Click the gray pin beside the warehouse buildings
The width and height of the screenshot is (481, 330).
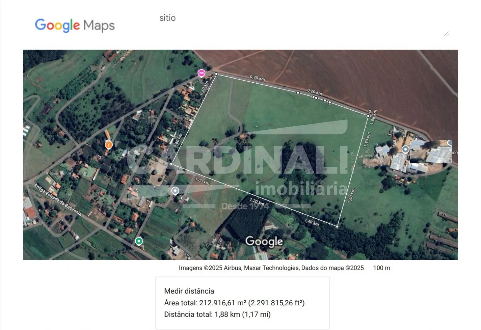(x=405, y=149)
